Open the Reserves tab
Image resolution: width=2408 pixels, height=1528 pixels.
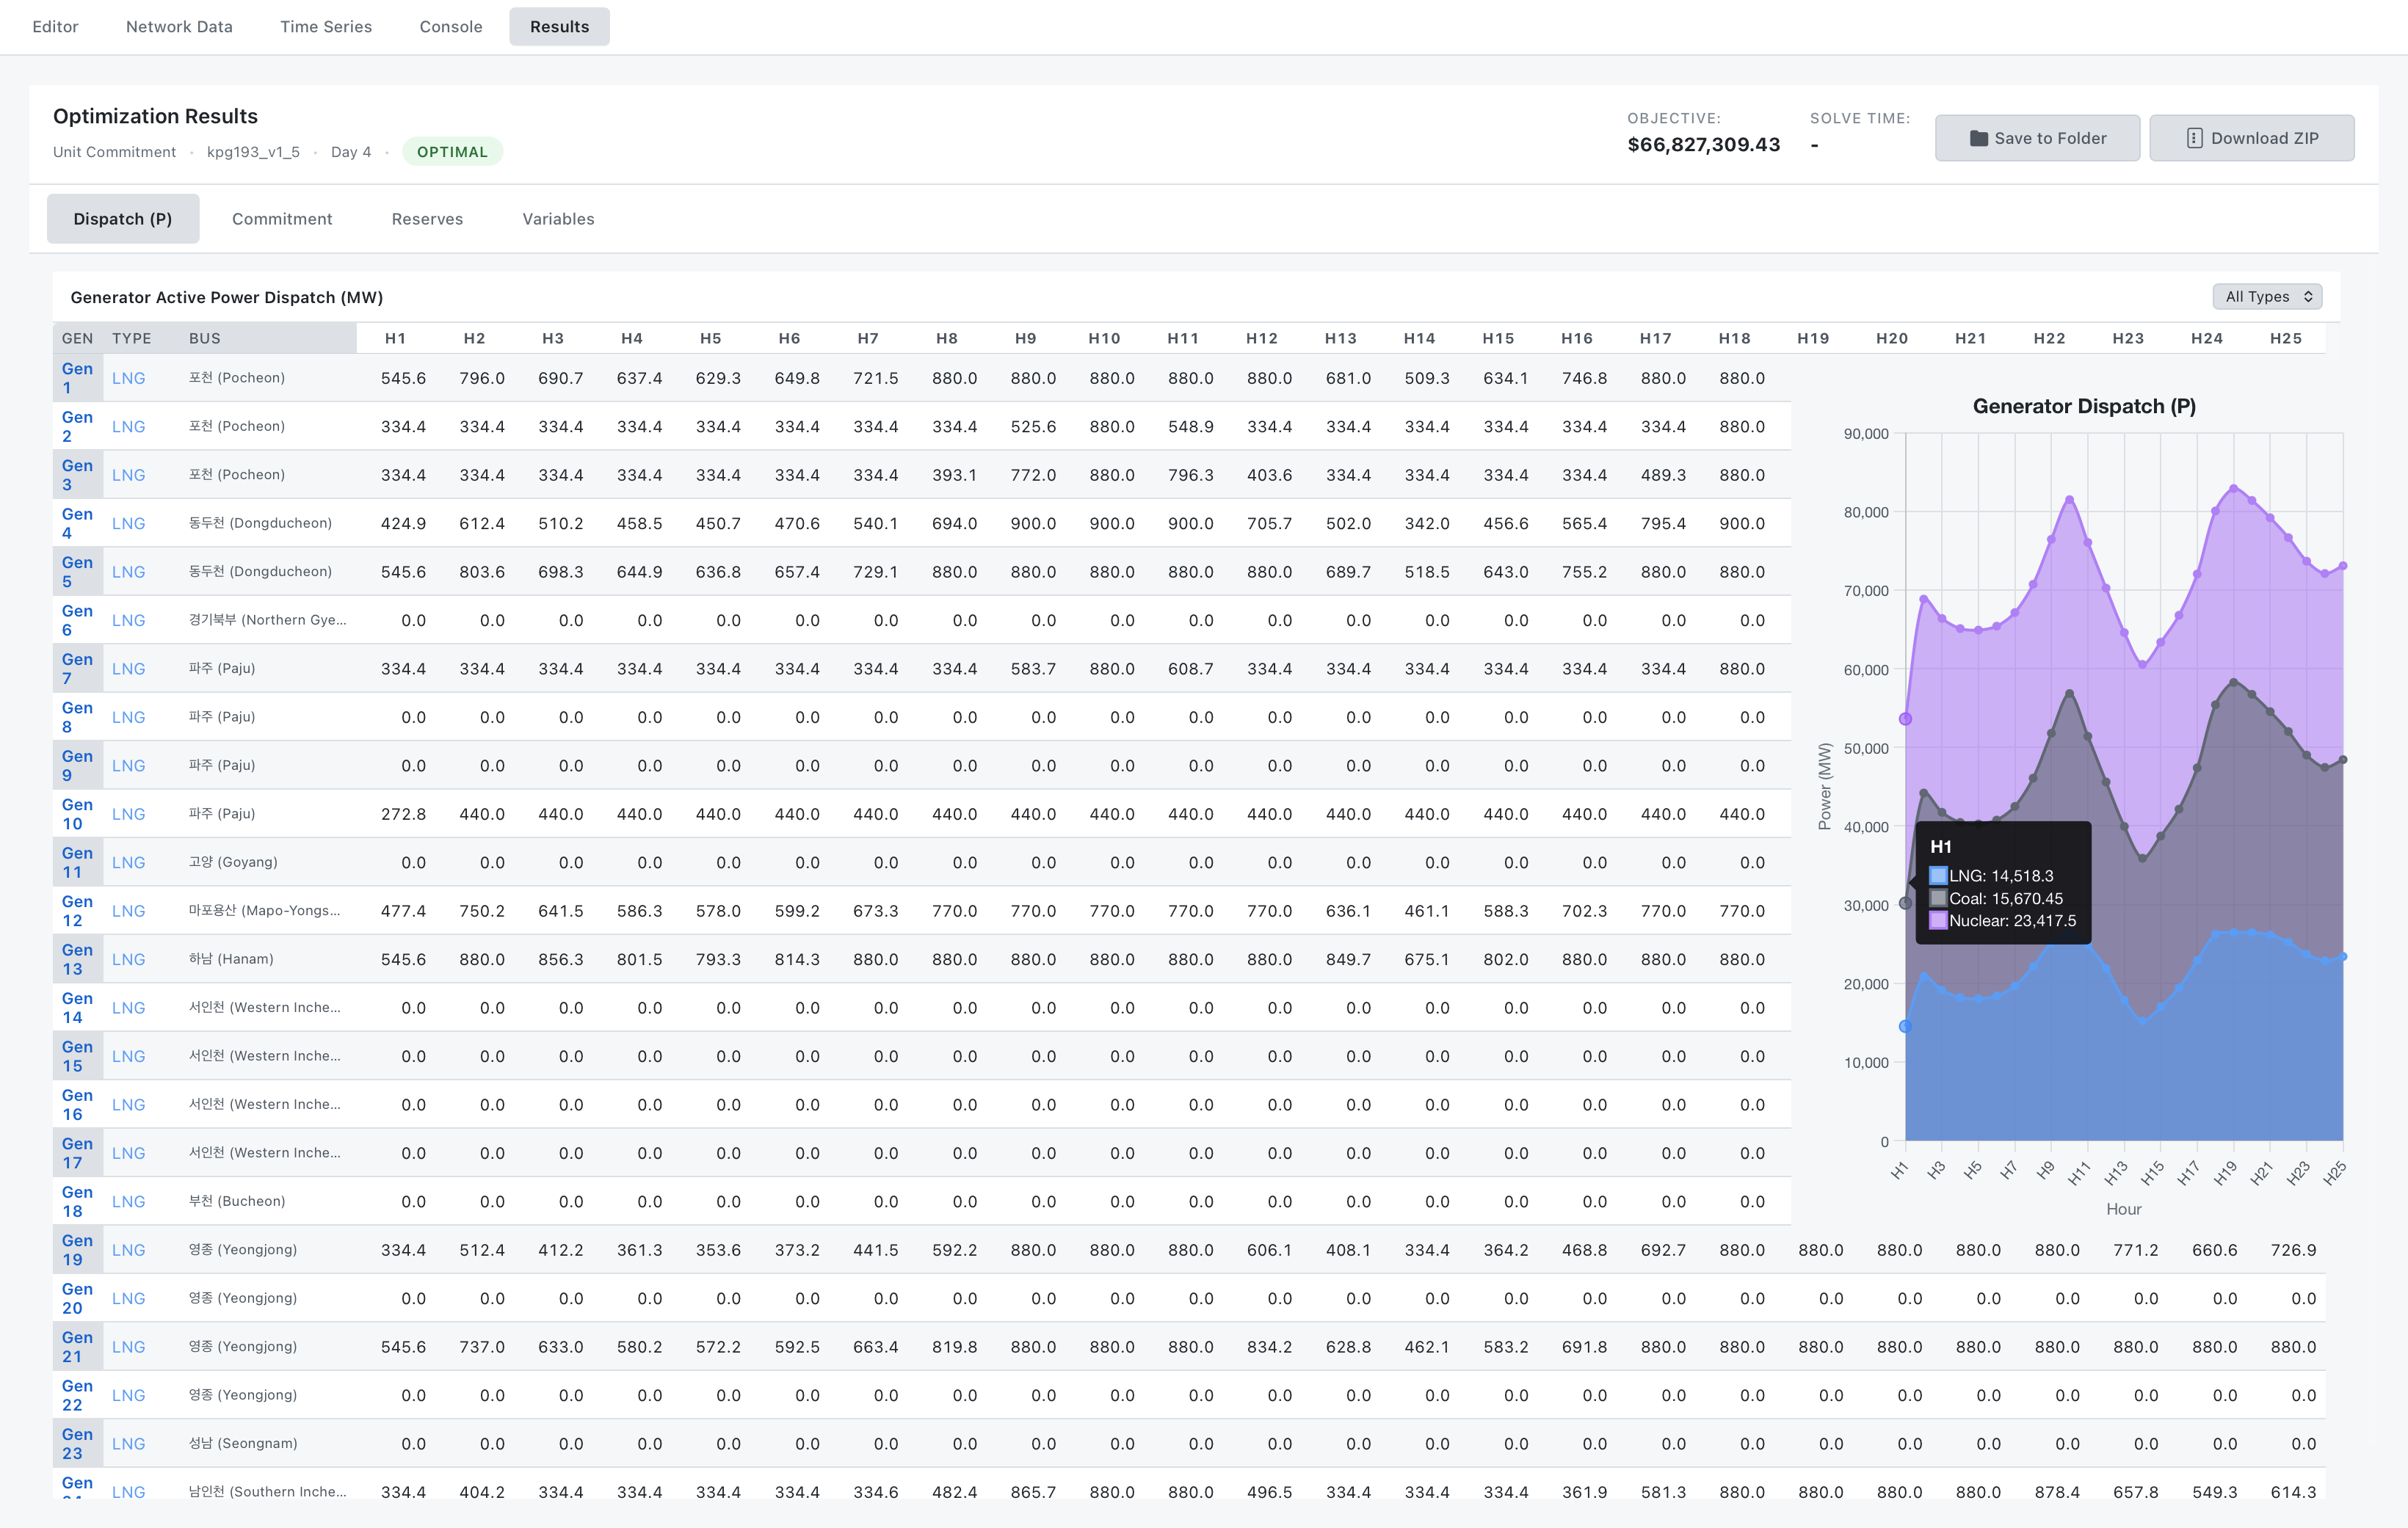tap(427, 218)
